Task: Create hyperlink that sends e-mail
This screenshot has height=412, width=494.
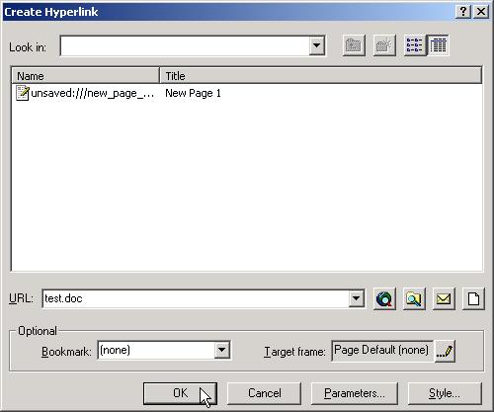Action: [x=444, y=299]
